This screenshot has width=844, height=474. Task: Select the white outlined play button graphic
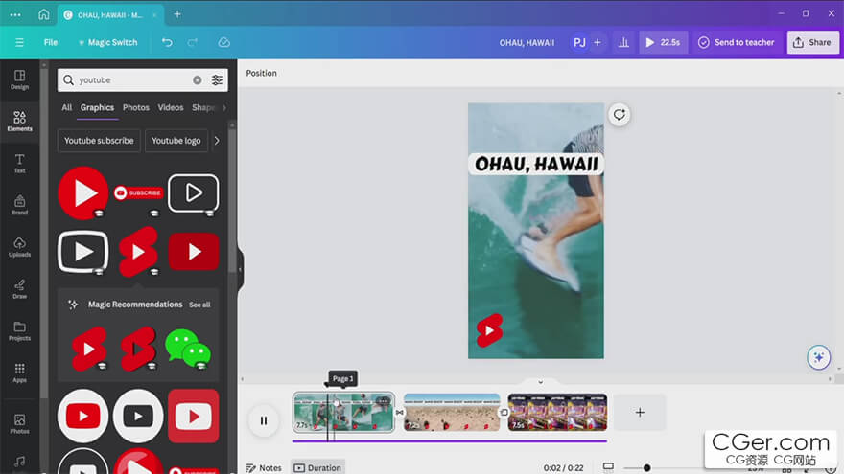click(194, 193)
